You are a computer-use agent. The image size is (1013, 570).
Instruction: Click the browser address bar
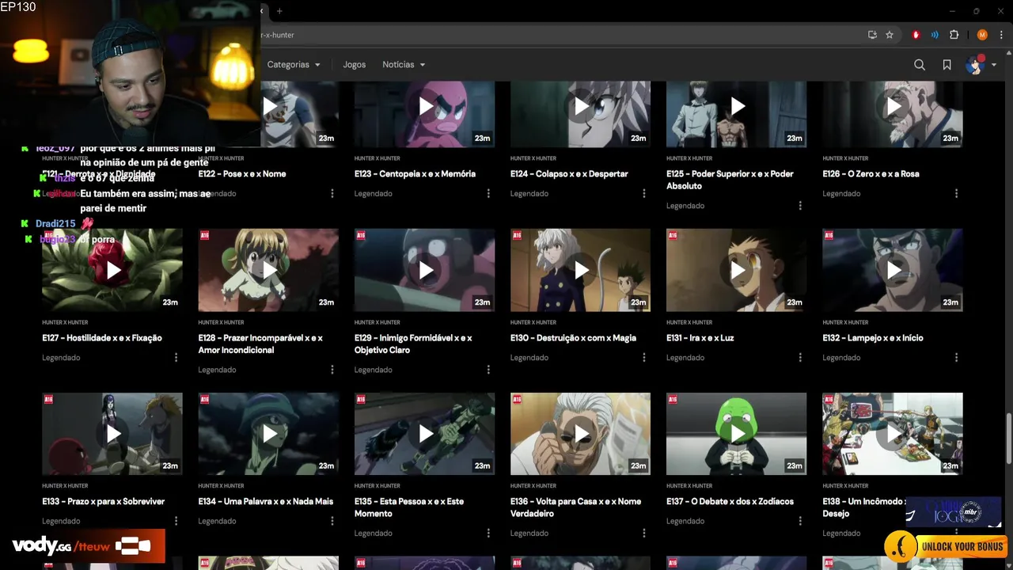[x=554, y=35]
